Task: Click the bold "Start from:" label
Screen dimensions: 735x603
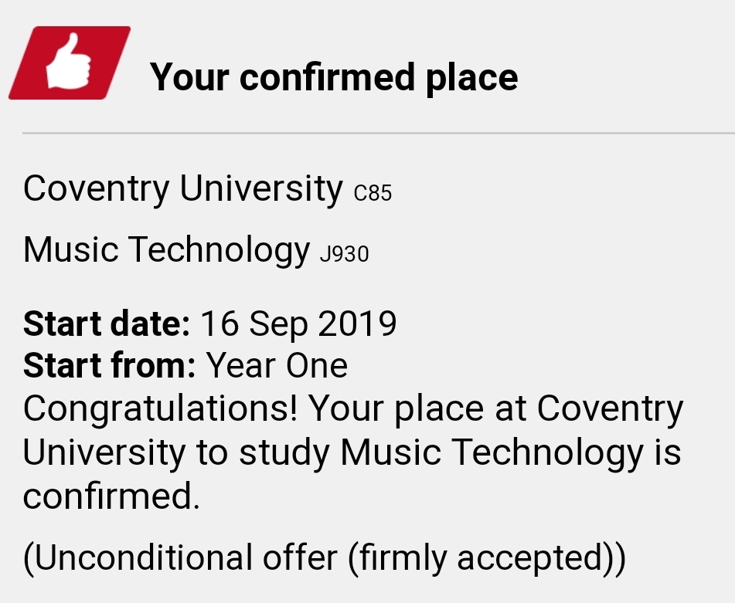Action: click(x=110, y=365)
